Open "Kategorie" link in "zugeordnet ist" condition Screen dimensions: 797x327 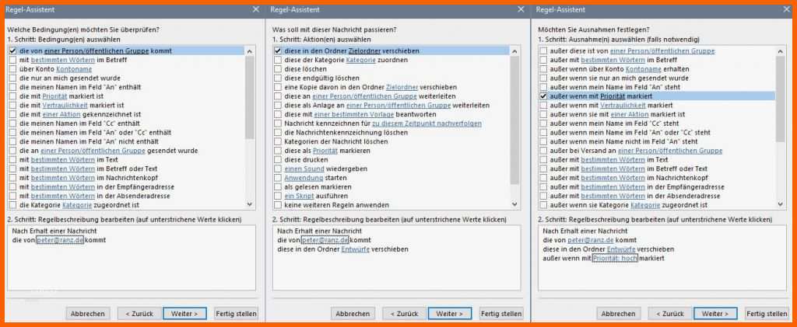tap(77, 205)
